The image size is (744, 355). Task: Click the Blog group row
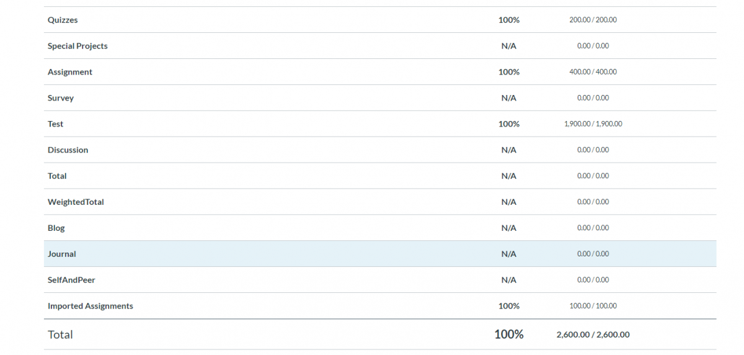point(380,228)
